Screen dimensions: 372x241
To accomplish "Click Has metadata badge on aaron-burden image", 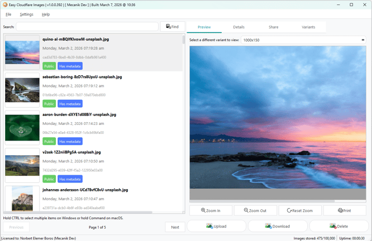I will pos(70,142).
